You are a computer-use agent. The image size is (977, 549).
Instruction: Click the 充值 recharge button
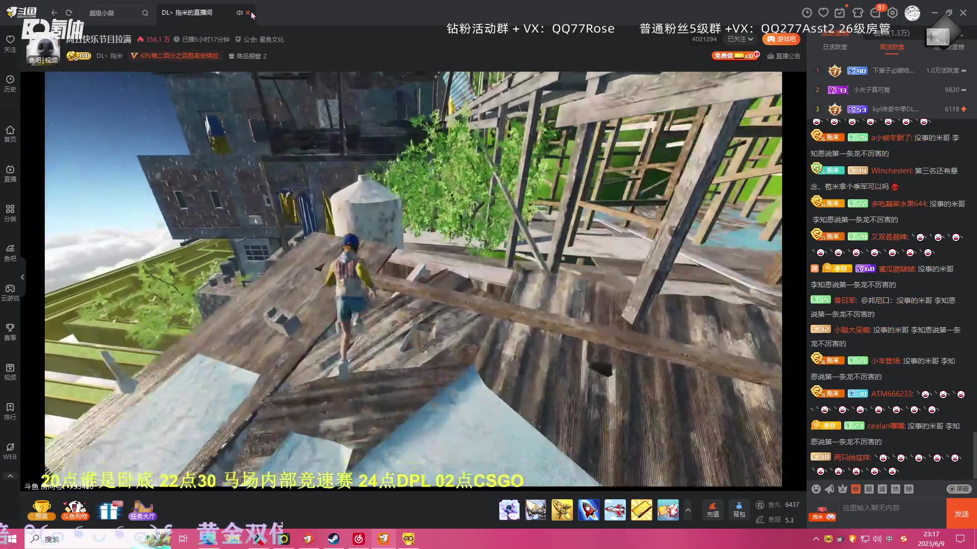pyautogui.click(x=713, y=510)
